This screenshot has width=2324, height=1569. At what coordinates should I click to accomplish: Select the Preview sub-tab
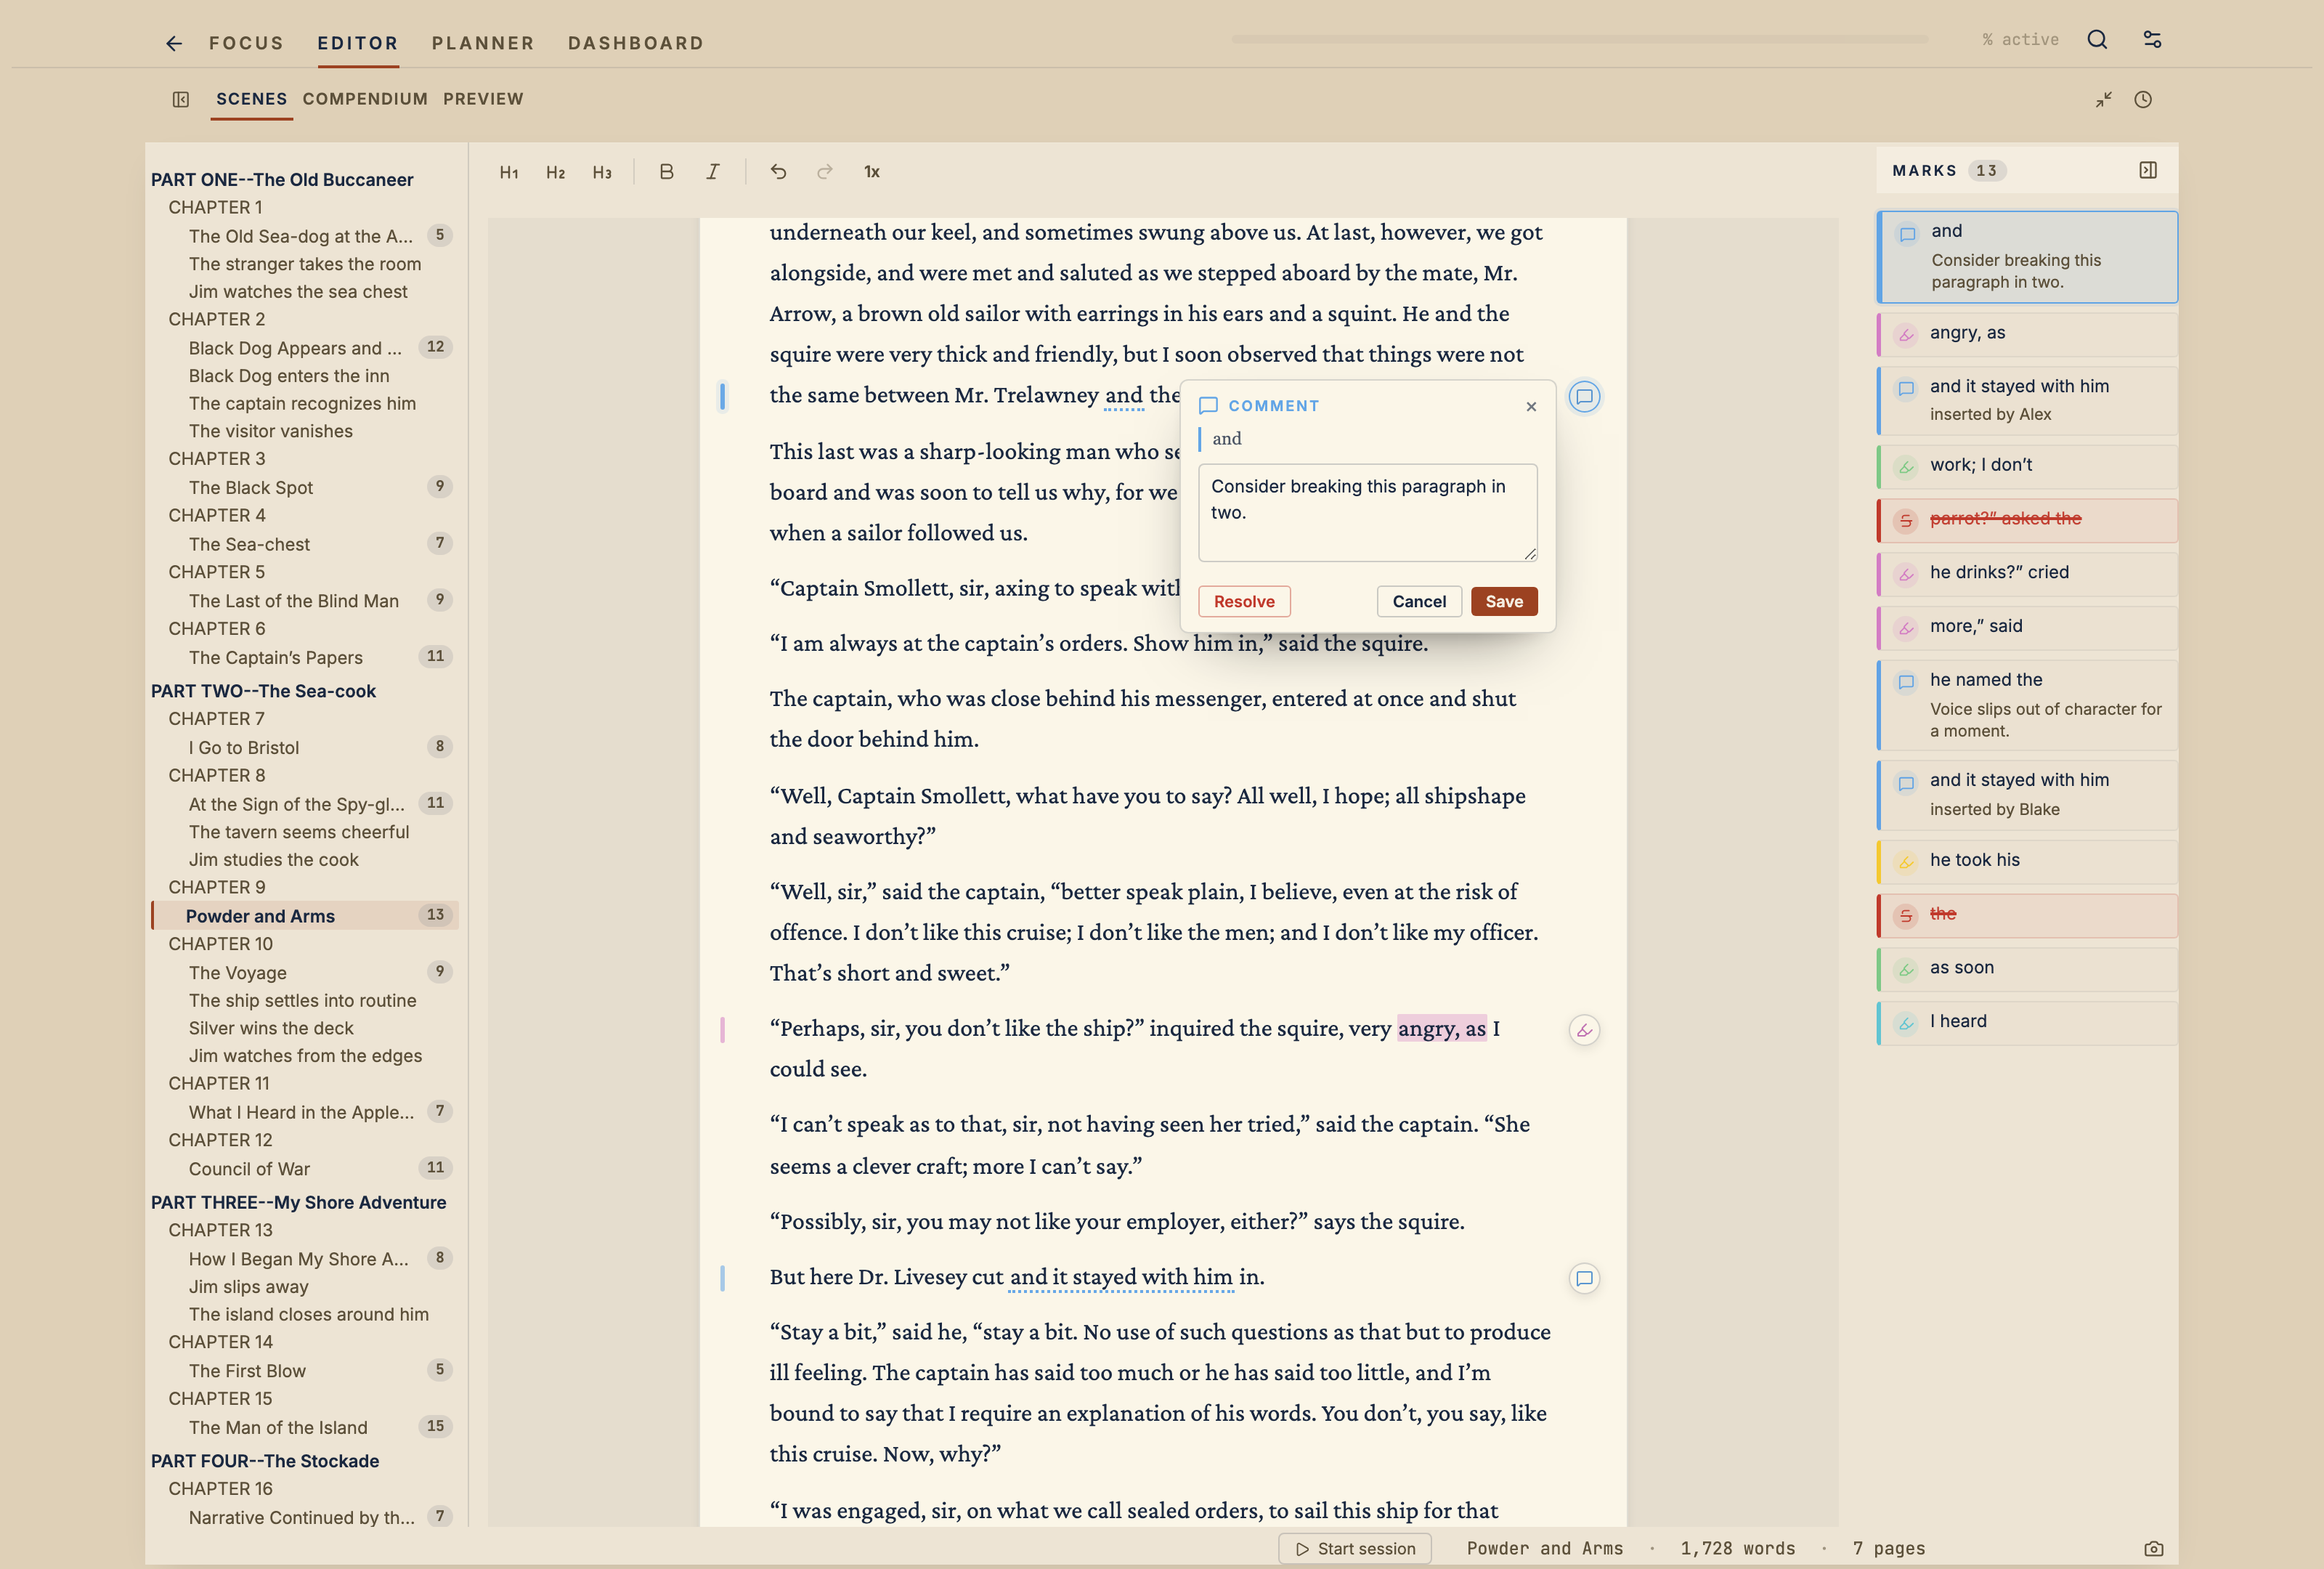pos(483,99)
